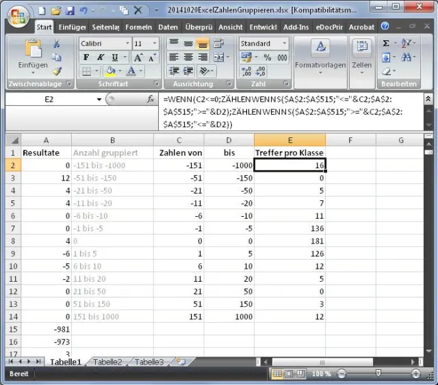Click the Formatvorlagen styles icon
Image resolution: width=438 pixels, height=385 pixels.
320,48
